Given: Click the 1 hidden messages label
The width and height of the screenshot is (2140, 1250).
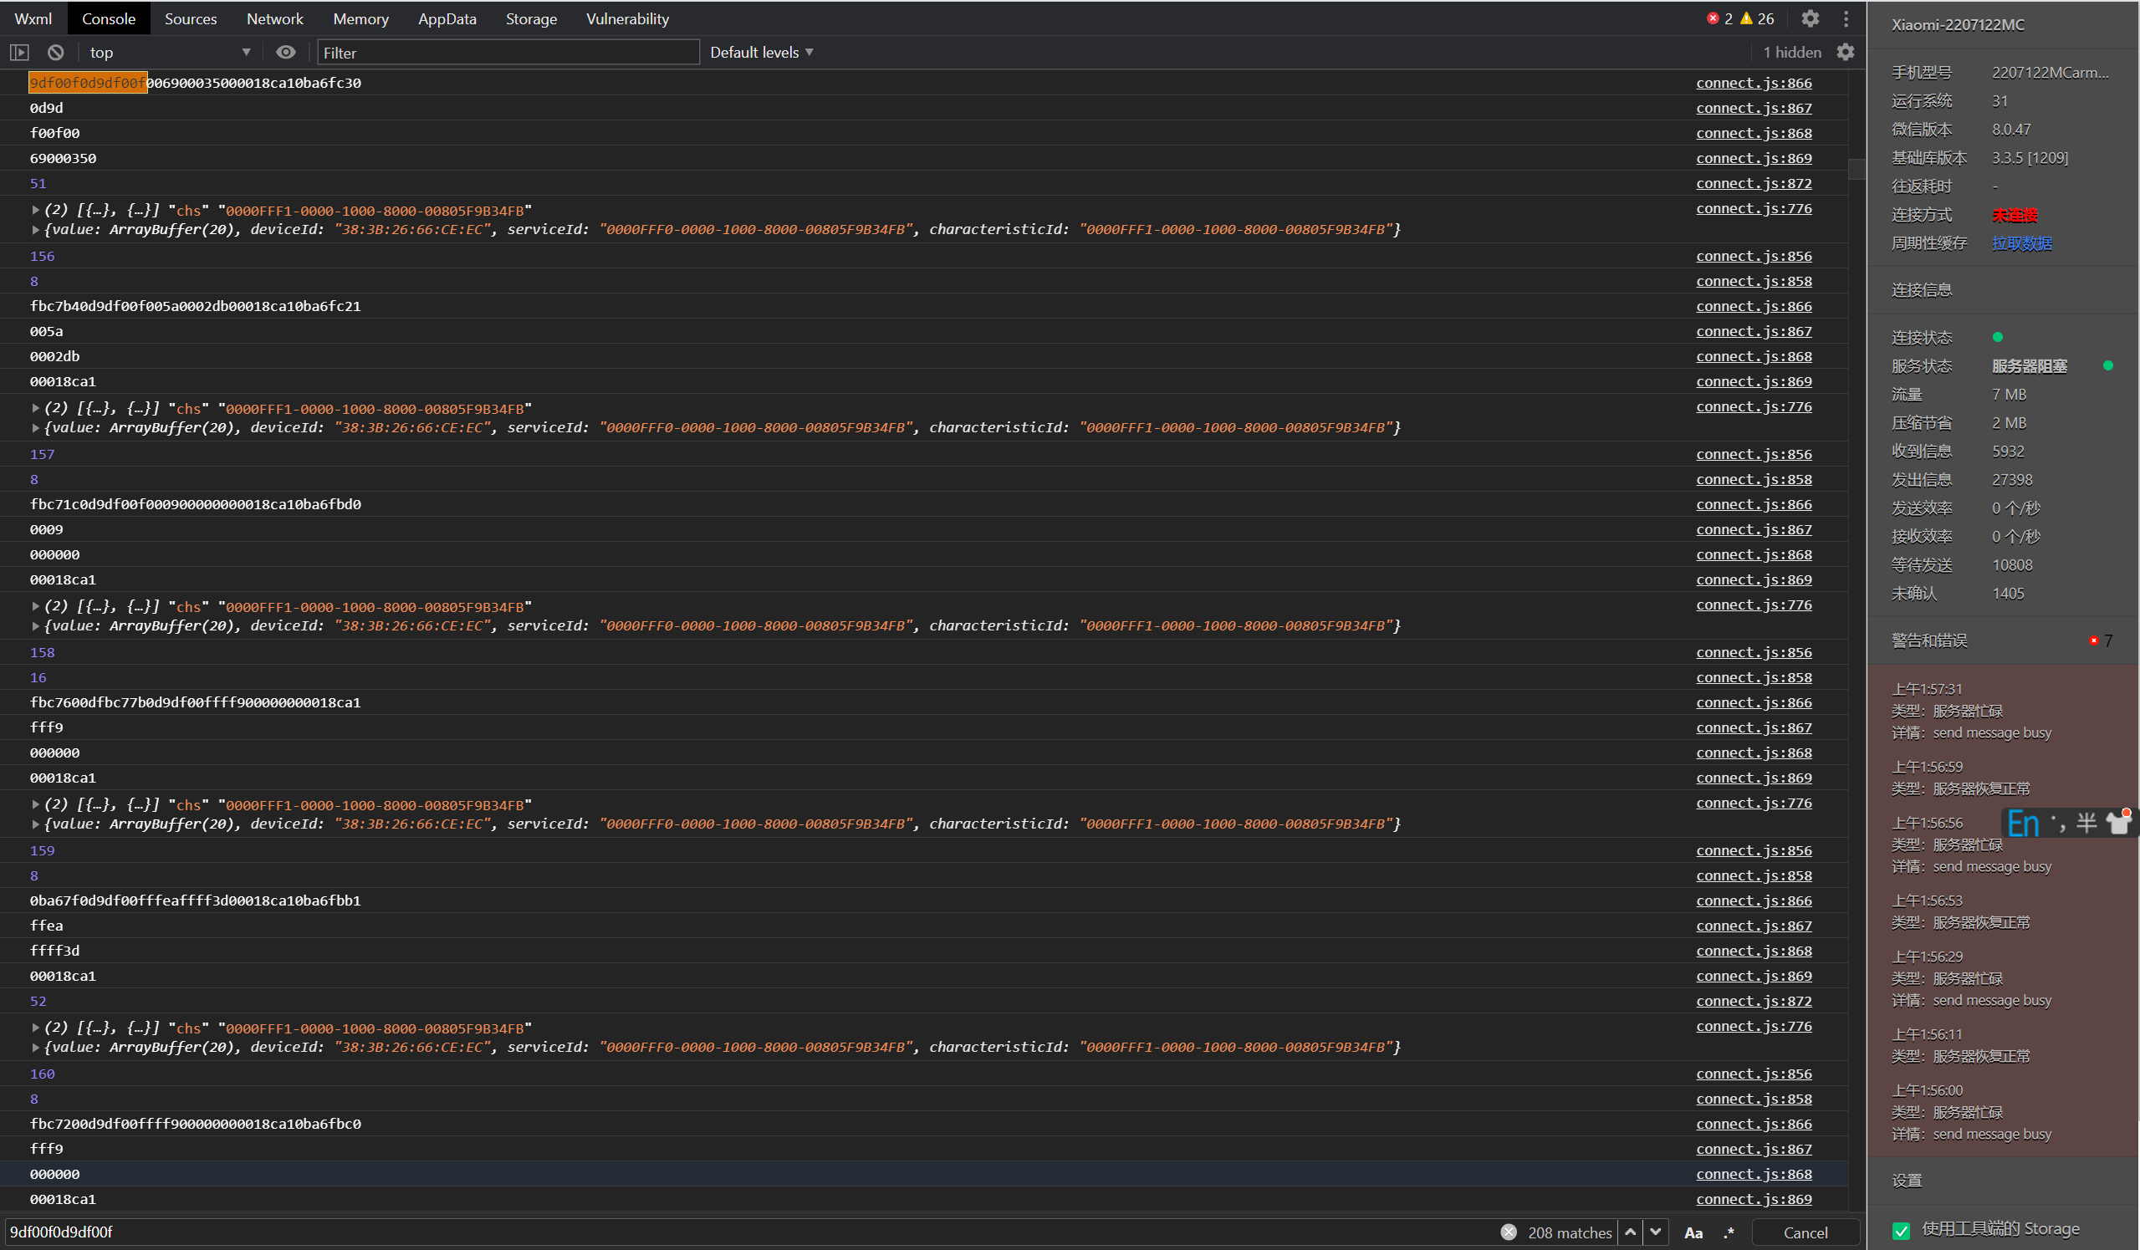Looking at the screenshot, I should [1792, 53].
